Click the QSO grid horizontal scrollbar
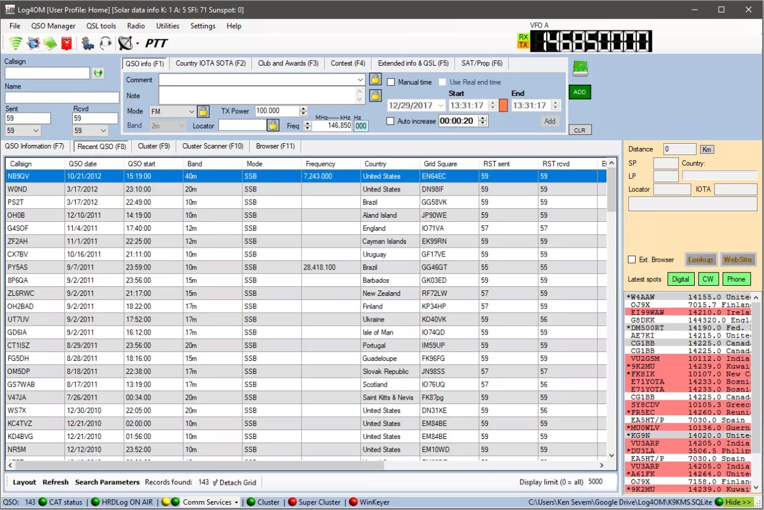Image resolution: width=764 pixels, height=510 pixels. point(306,465)
